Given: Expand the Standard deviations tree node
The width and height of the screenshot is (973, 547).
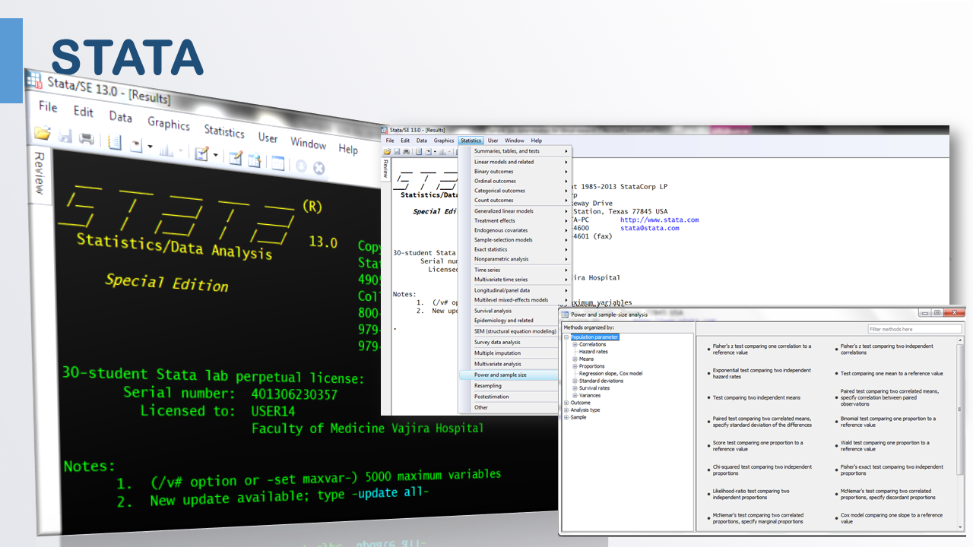Looking at the screenshot, I should click(x=575, y=381).
